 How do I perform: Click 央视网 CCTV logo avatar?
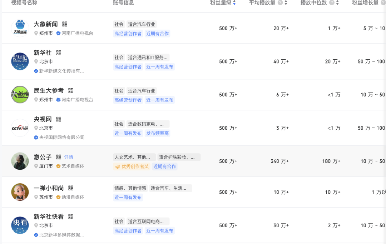tap(20, 128)
